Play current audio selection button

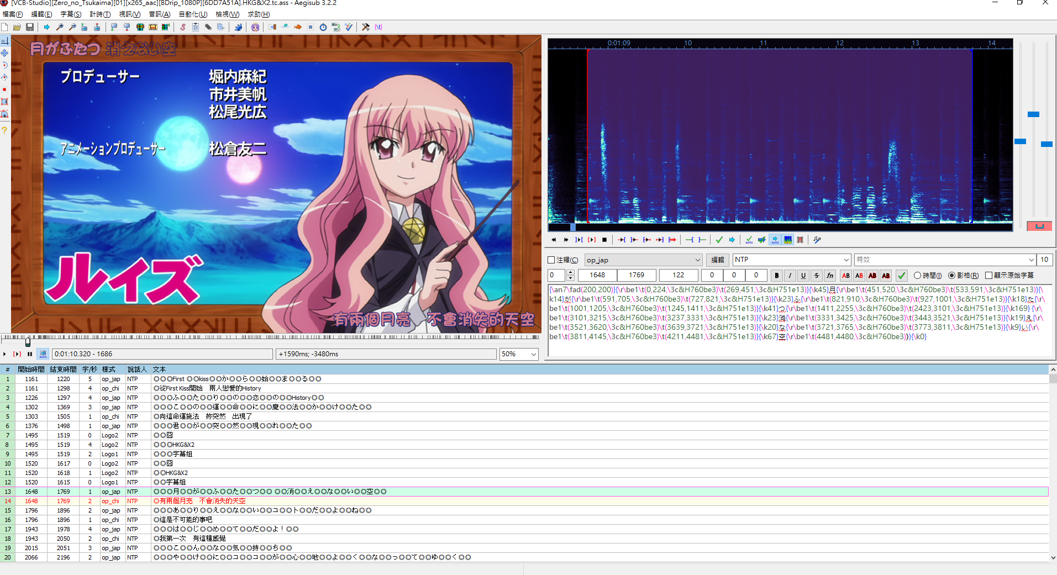click(592, 240)
